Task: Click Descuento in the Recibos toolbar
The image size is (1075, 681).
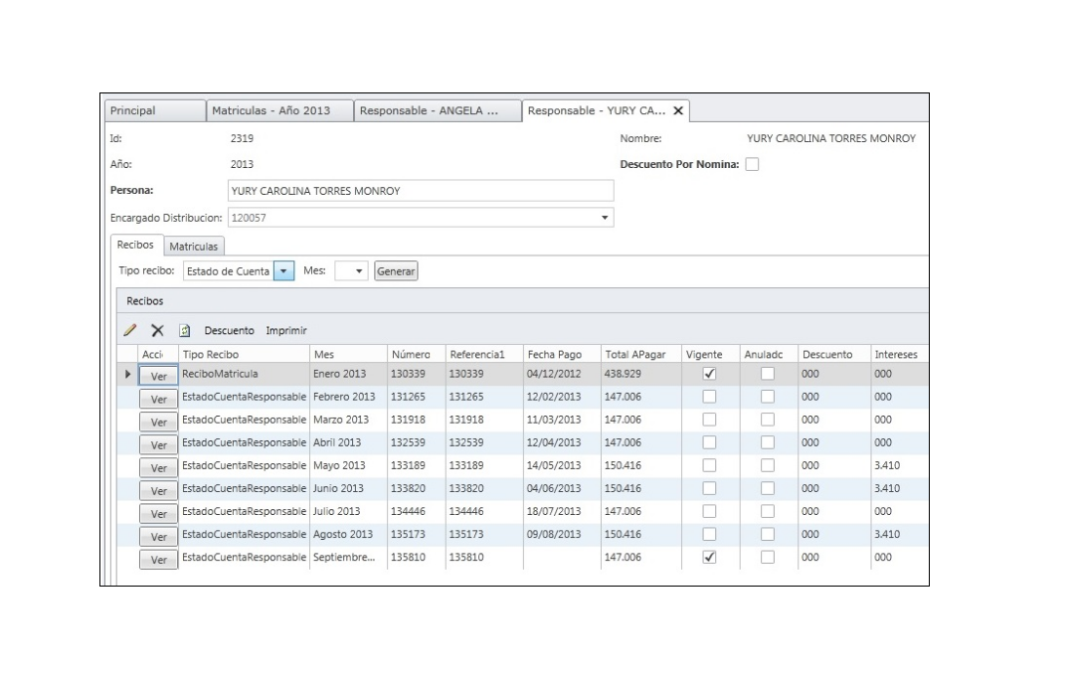Action: coord(230,330)
